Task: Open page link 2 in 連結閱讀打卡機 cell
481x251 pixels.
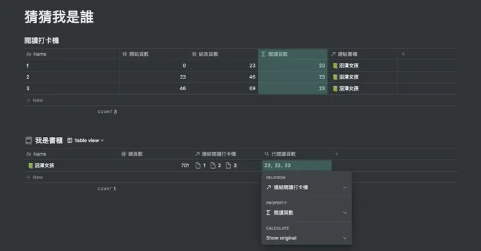Action: (x=216, y=165)
